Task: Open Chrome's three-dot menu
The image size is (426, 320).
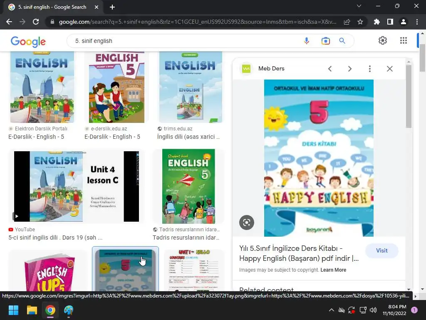Action: 417,22
